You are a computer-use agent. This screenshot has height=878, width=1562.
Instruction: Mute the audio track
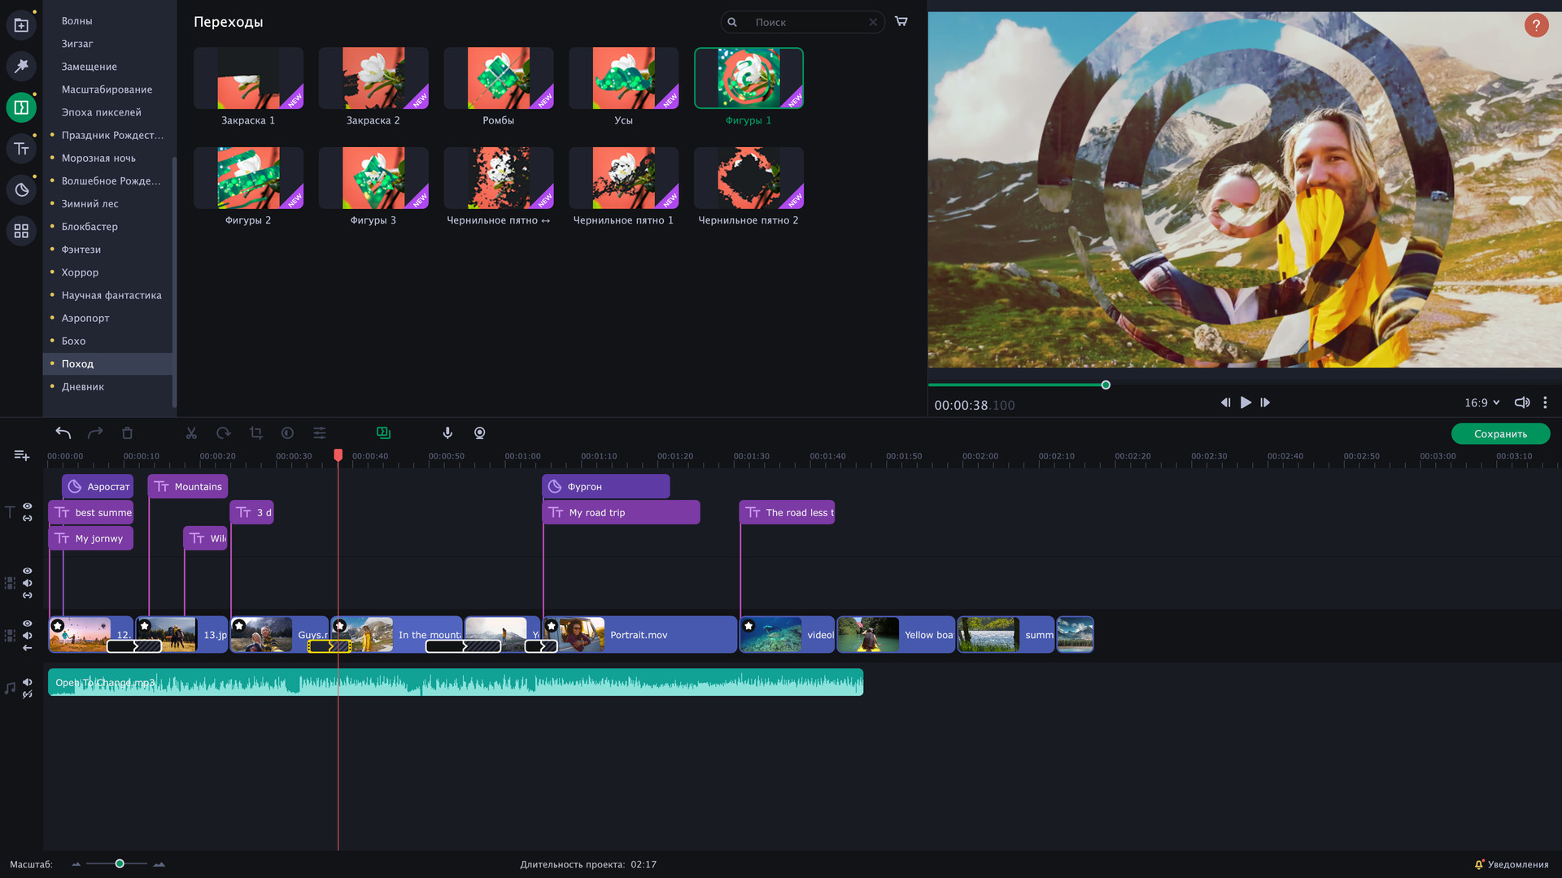pyautogui.click(x=28, y=682)
